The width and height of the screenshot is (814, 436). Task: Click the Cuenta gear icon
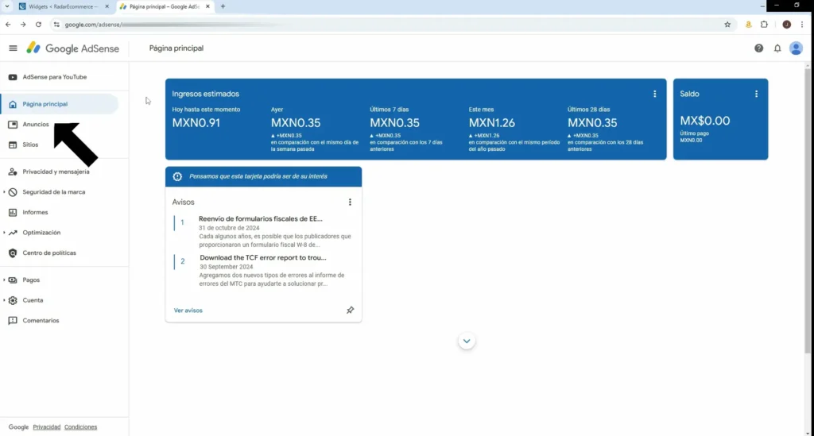tap(13, 300)
